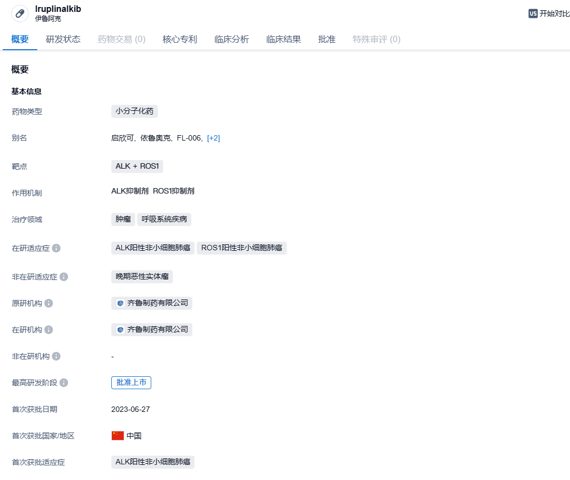Click info icon next to 在研机构
This screenshot has width=570, height=480.
pos(49,330)
